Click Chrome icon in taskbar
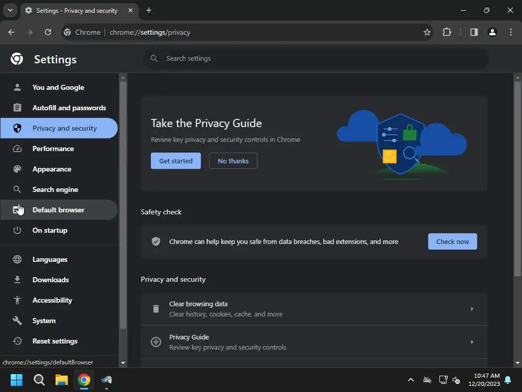The width and height of the screenshot is (522, 392). pos(84,380)
